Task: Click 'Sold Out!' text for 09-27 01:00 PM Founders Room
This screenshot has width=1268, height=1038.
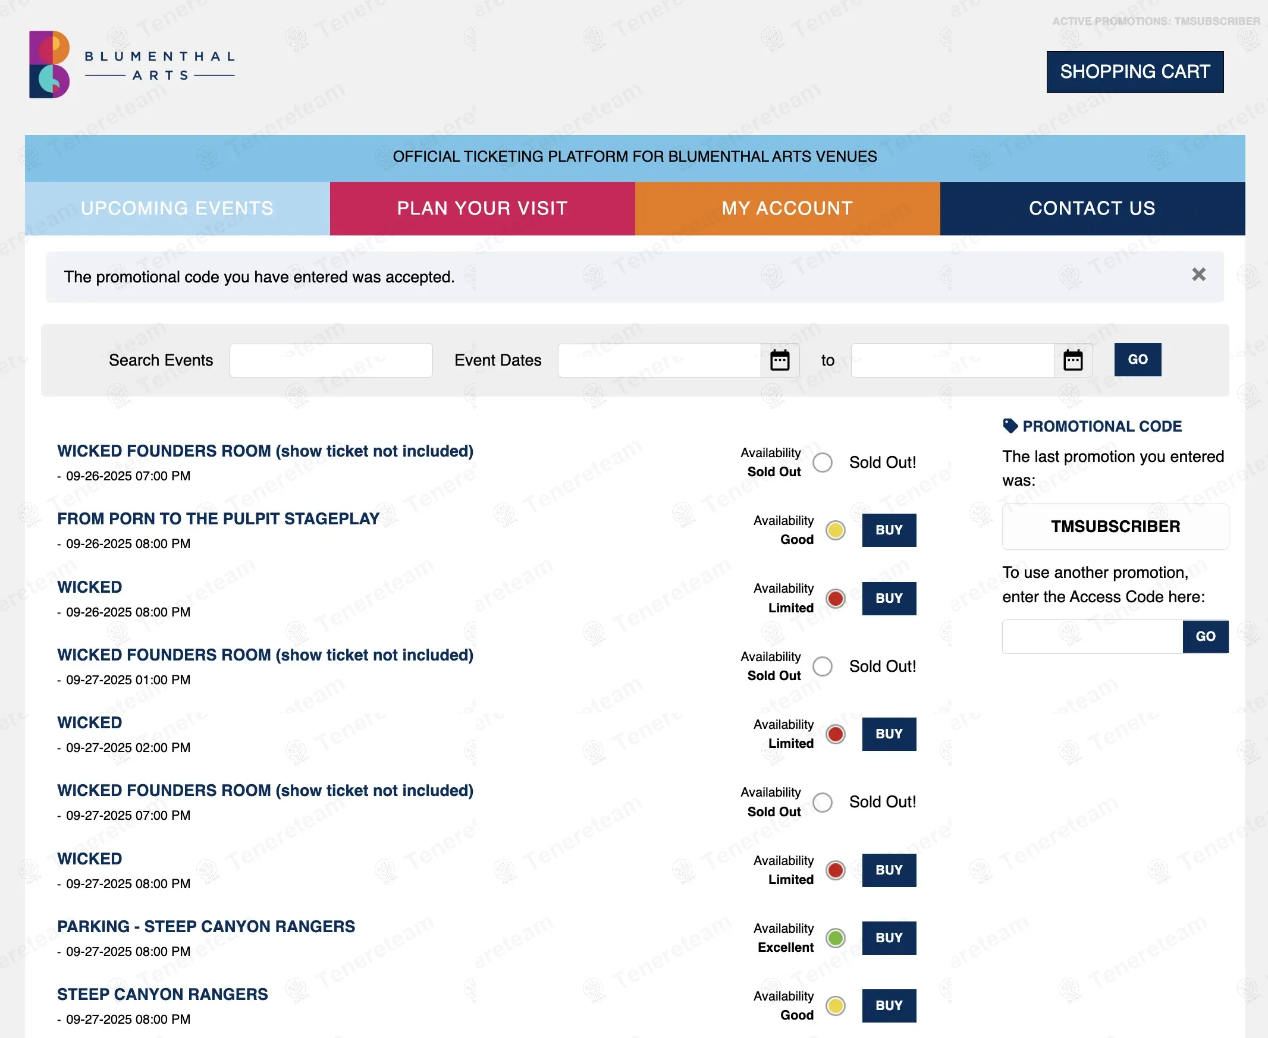Action: pos(882,666)
